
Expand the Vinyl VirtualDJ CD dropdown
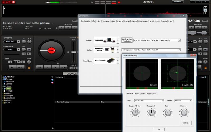(163, 101)
